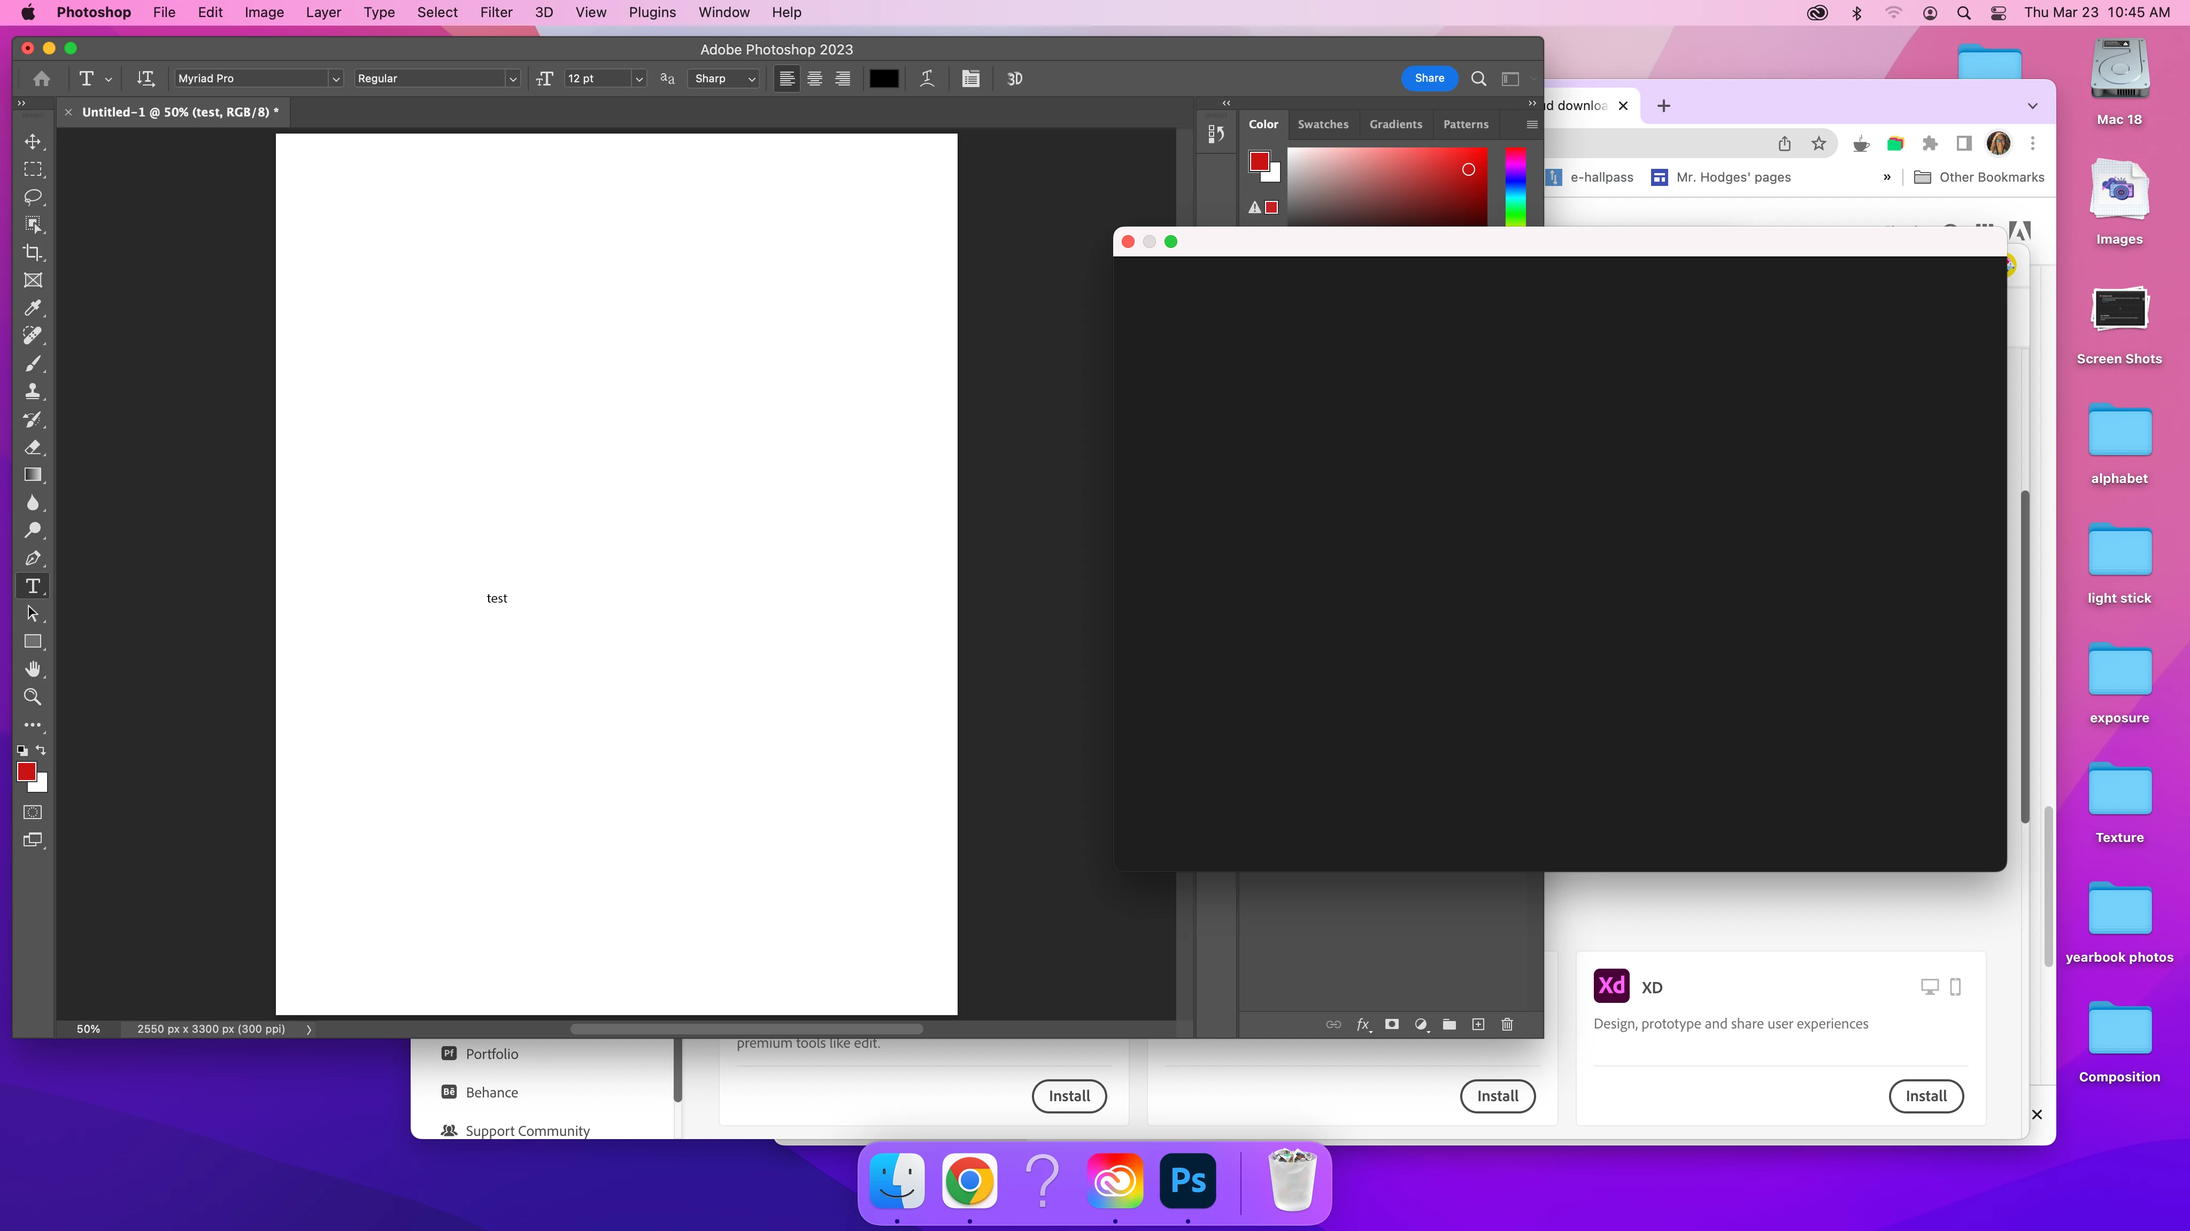Image resolution: width=2190 pixels, height=1231 pixels.
Task: Open the 12 pt font size dropdown
Action: (638, 79)
